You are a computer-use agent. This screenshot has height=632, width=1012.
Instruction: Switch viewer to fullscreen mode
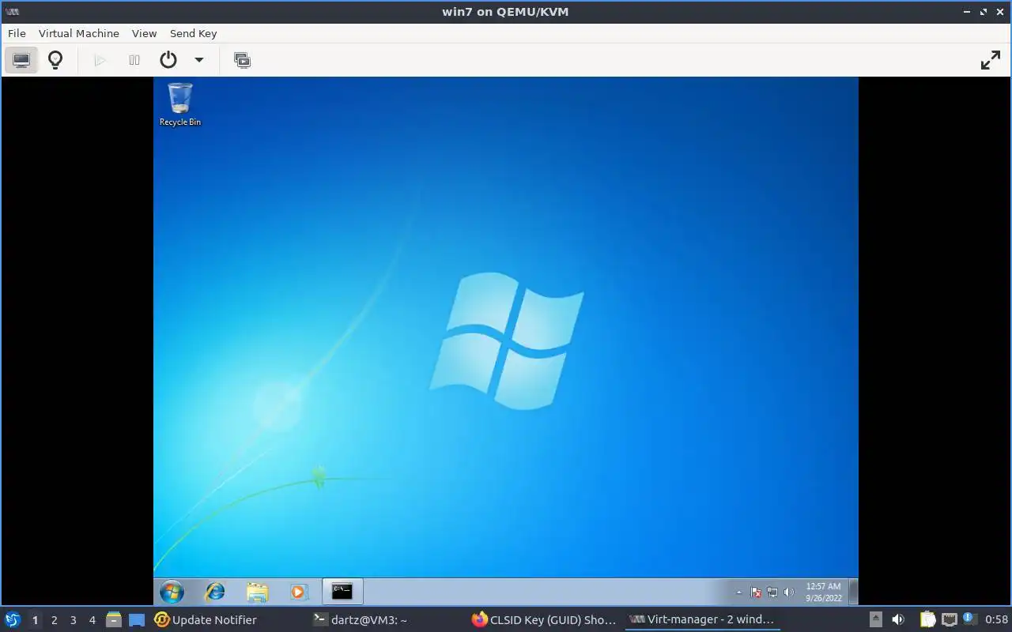click(x=991, y=60)
